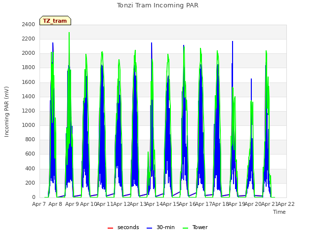Click the '800' y-axis tick label
The image size is (316, 237).
point(30,140)
